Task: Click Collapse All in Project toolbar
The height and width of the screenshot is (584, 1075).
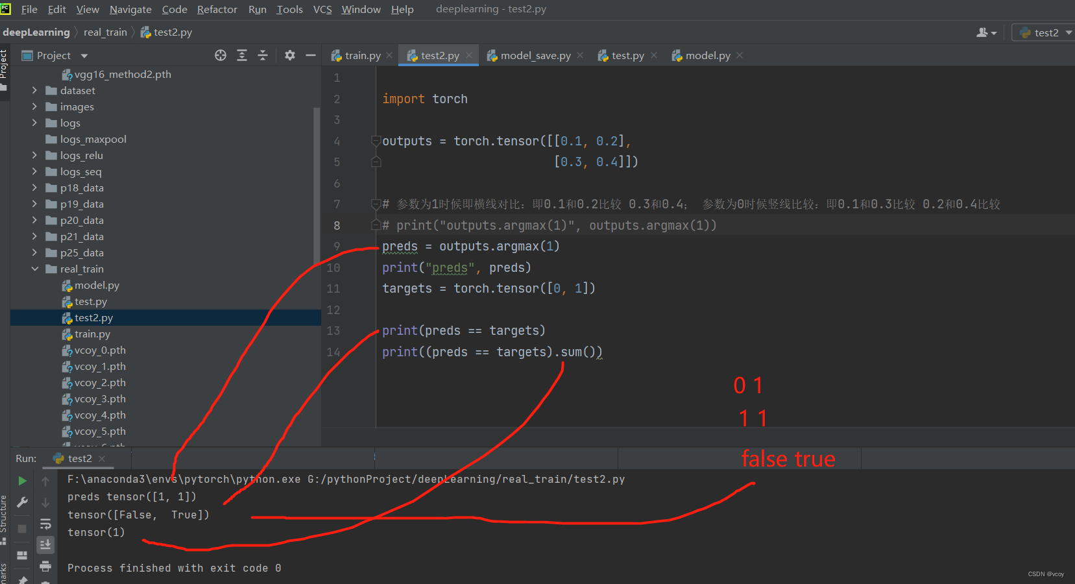Action: point(263,55)
